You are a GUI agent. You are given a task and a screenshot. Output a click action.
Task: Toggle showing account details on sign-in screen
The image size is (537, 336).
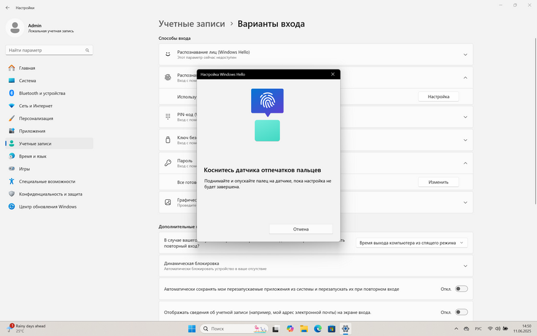click(461, 312)
